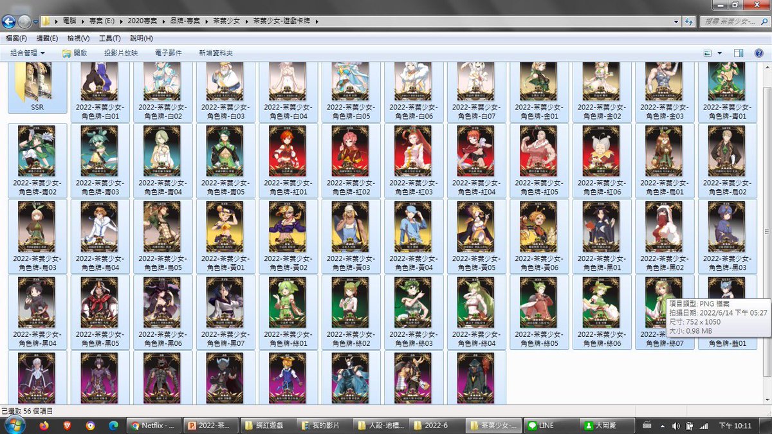Expand address bar history dropdown arrow

coord(676,21)
